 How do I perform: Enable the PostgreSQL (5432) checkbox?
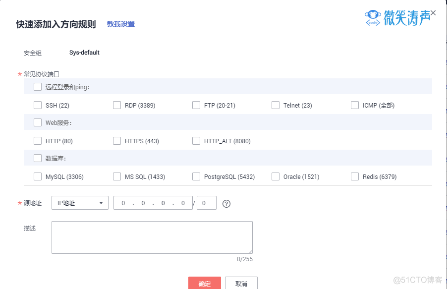[x=196, y=176]
